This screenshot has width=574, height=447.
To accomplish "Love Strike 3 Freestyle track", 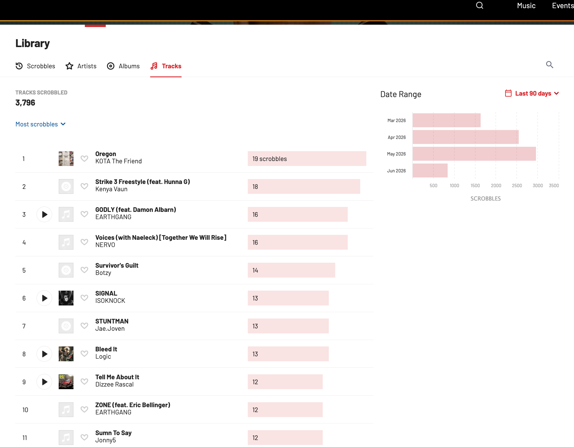I will click(84, 186).
